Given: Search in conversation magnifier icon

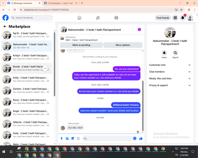Looking at the screenshot, I should tap(175, 53).
